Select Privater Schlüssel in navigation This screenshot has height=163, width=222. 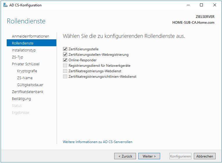point(26,64)
